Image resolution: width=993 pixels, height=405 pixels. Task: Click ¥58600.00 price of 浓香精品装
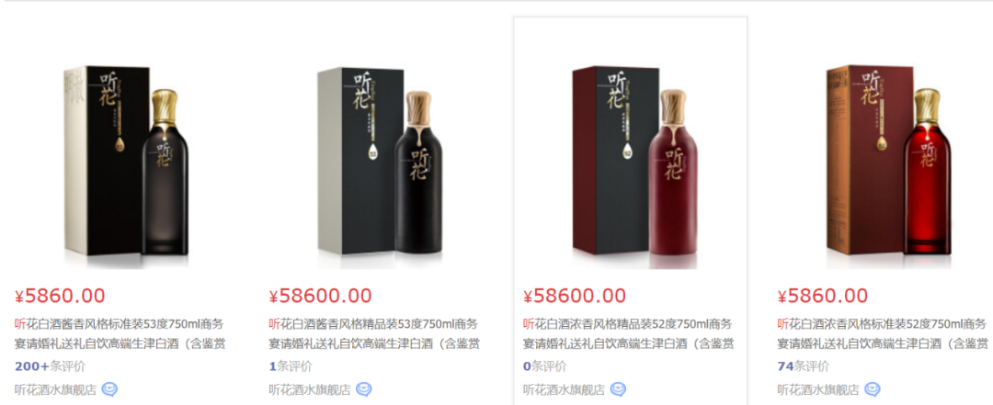tap(575, 296)
